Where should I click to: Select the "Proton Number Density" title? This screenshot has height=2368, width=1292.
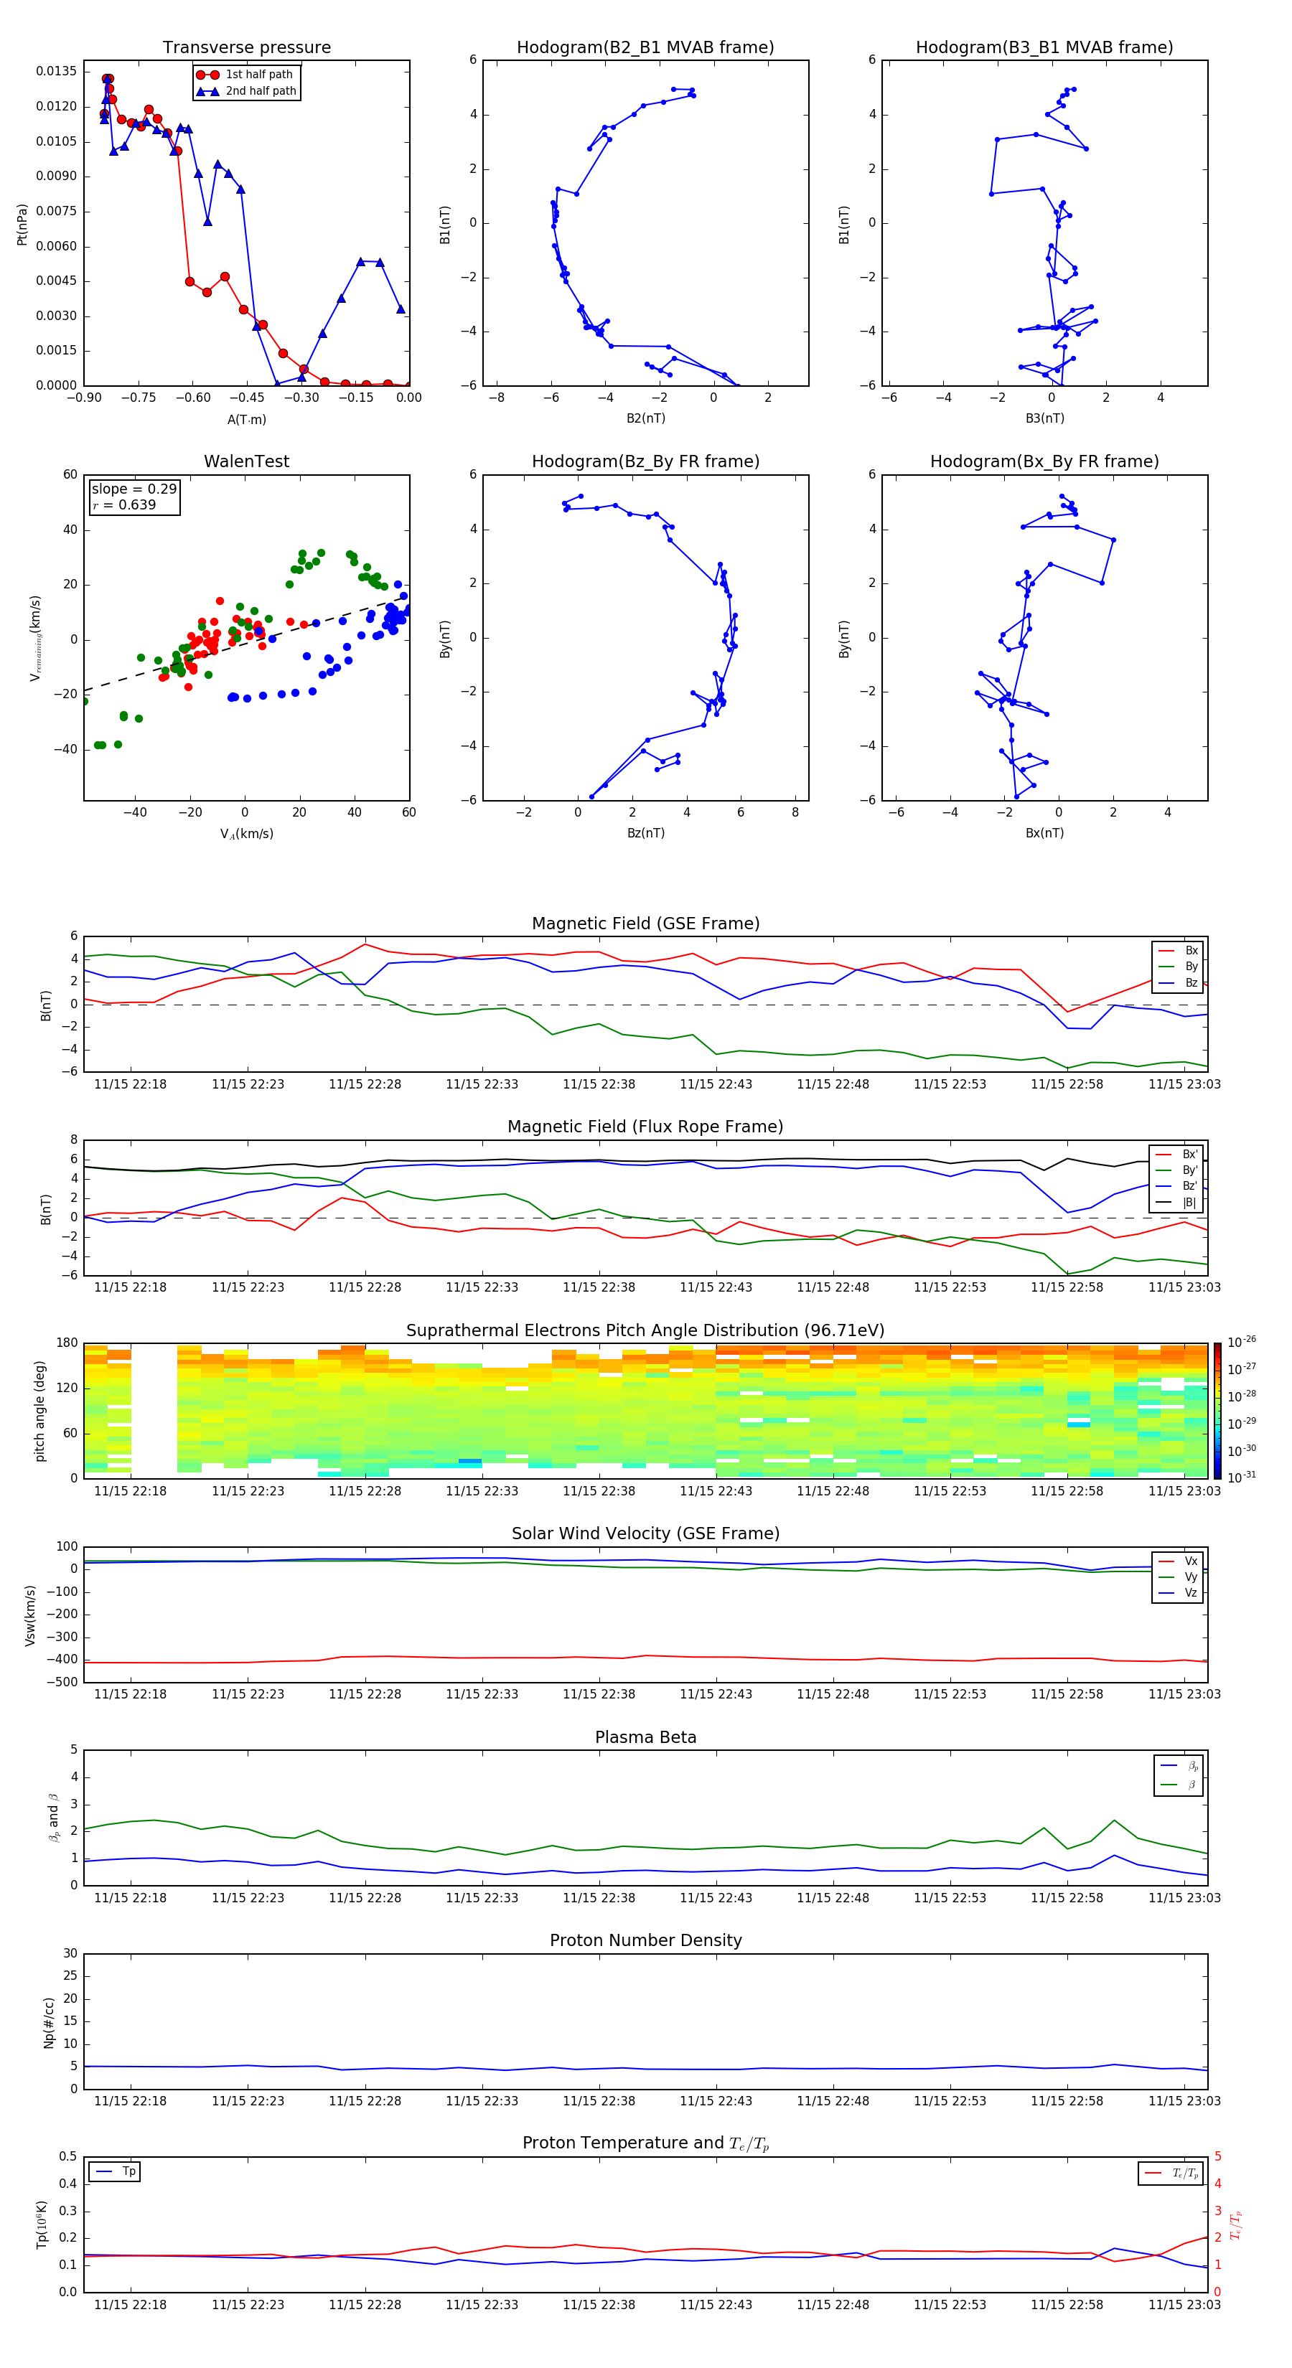(645, 1940)
